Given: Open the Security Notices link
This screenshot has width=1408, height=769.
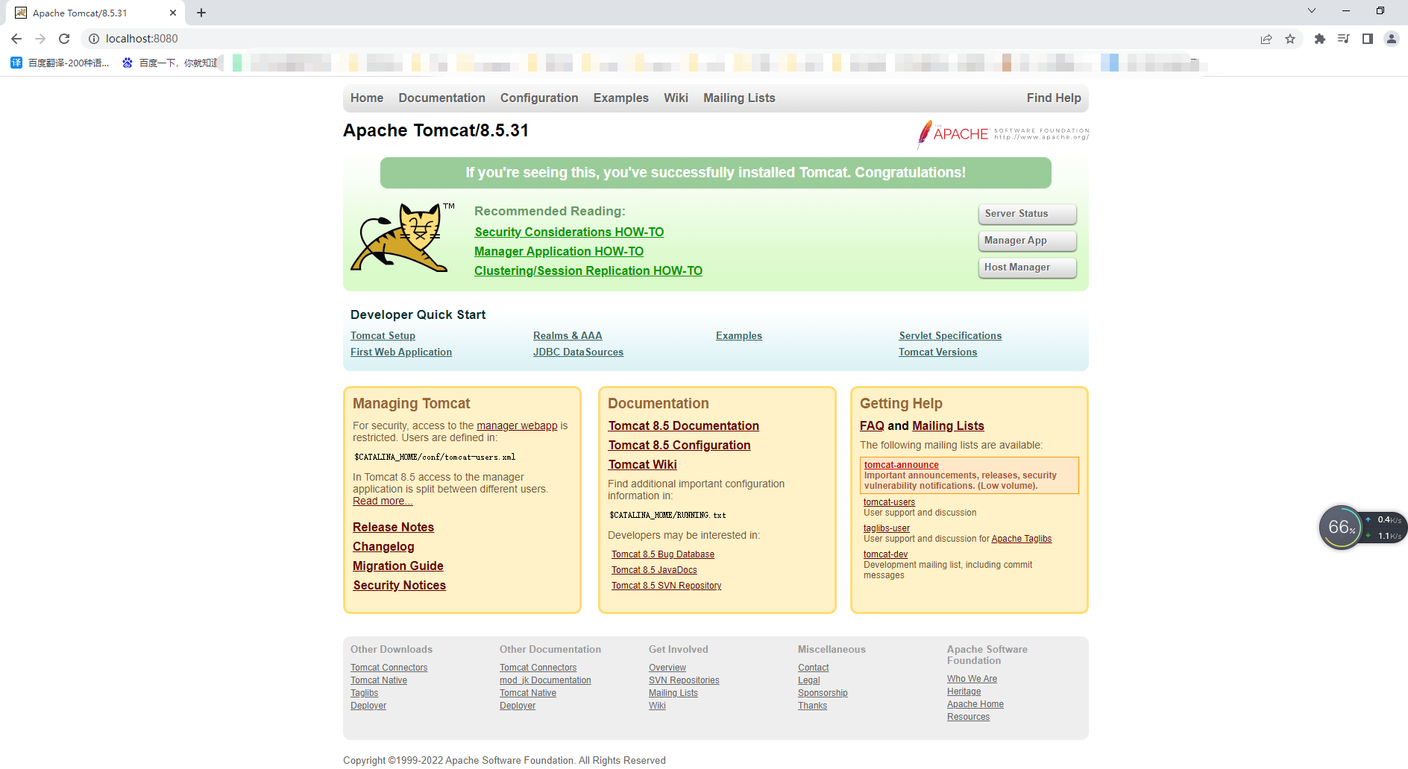Looking at the screenshot, I should coord(399,586).
